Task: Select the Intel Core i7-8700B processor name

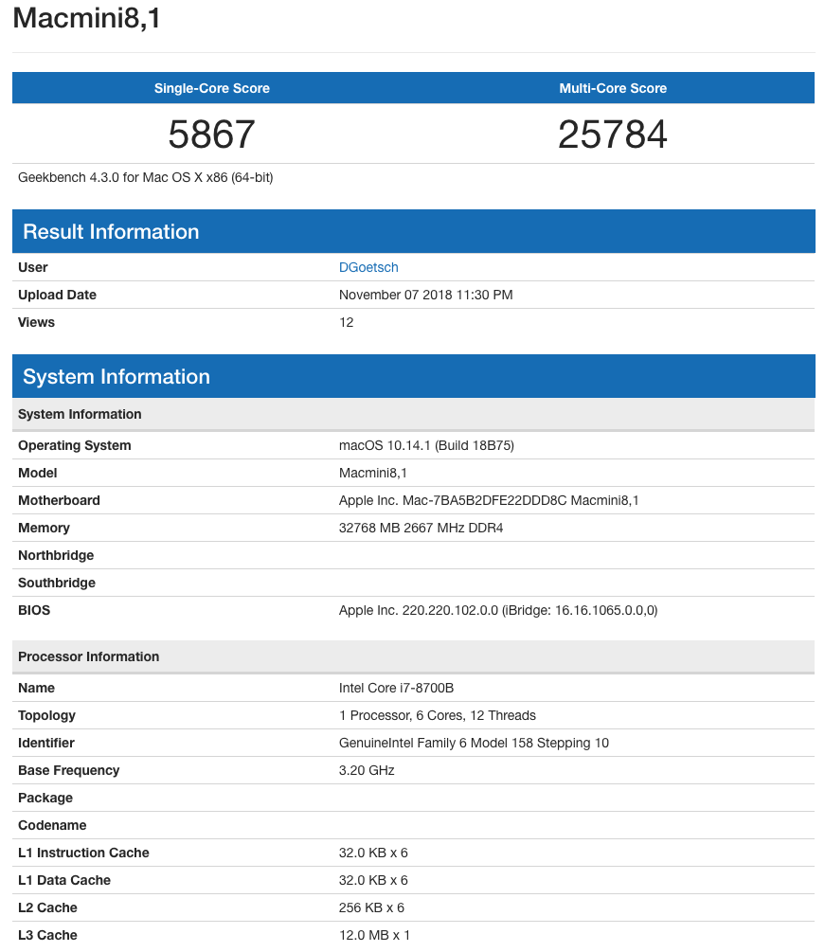Action: coord(396,688)
